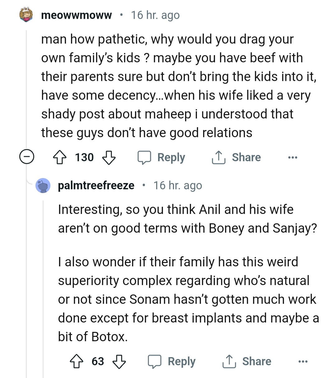This screenshot has width=336, height=378.
Task: Reply to palmtreefreeze's comment
Action: click(172, 362)
